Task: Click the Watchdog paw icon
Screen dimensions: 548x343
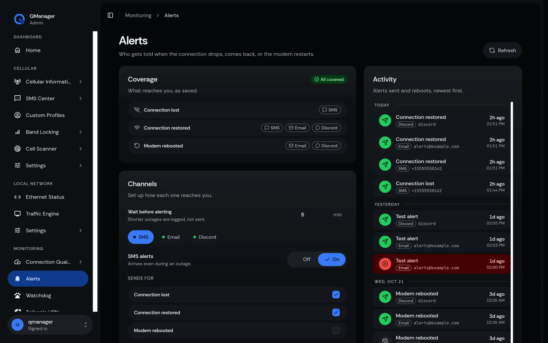Action: (17, 296)
